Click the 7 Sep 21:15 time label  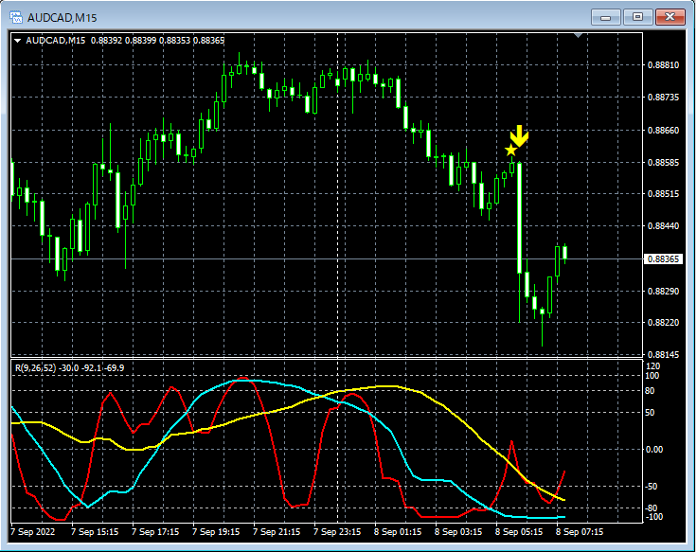click(277, 531)
